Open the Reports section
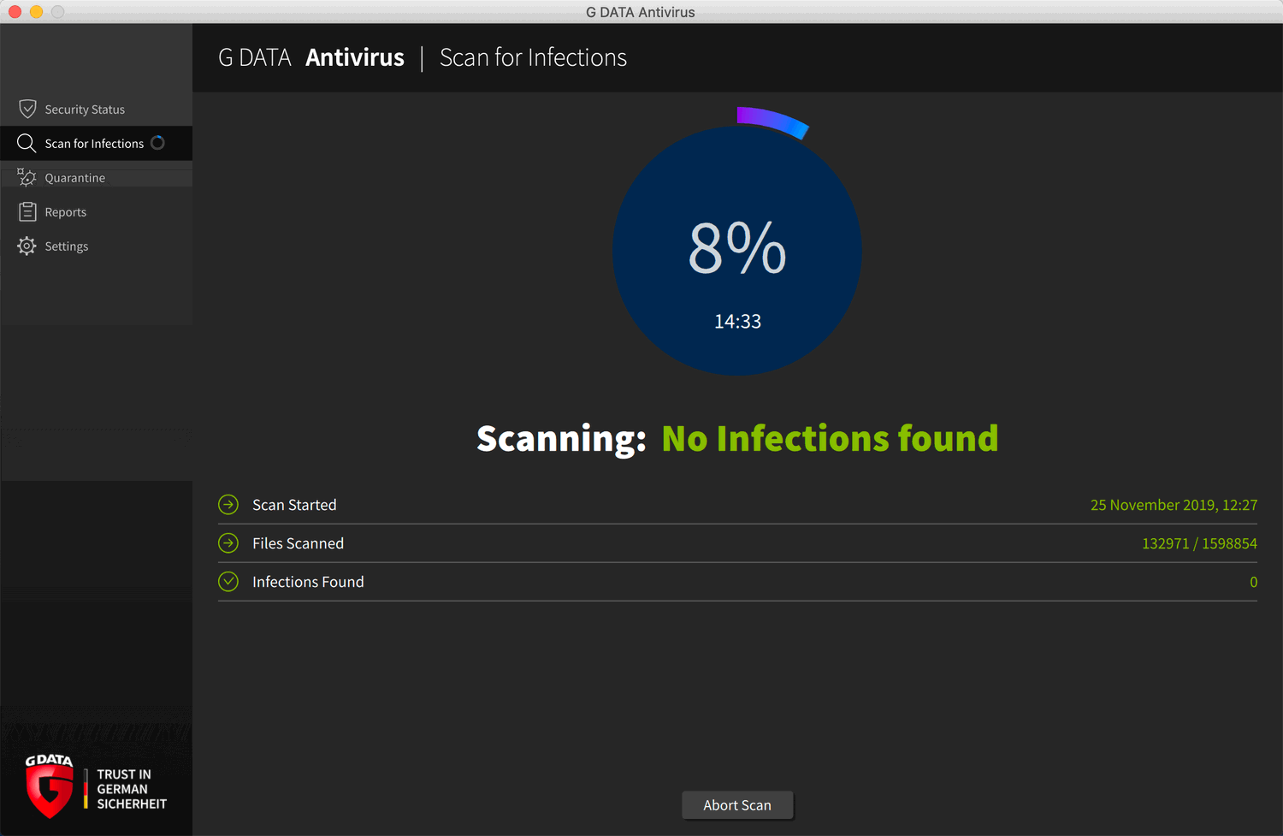1283x836 pixels. click(66, 212)
